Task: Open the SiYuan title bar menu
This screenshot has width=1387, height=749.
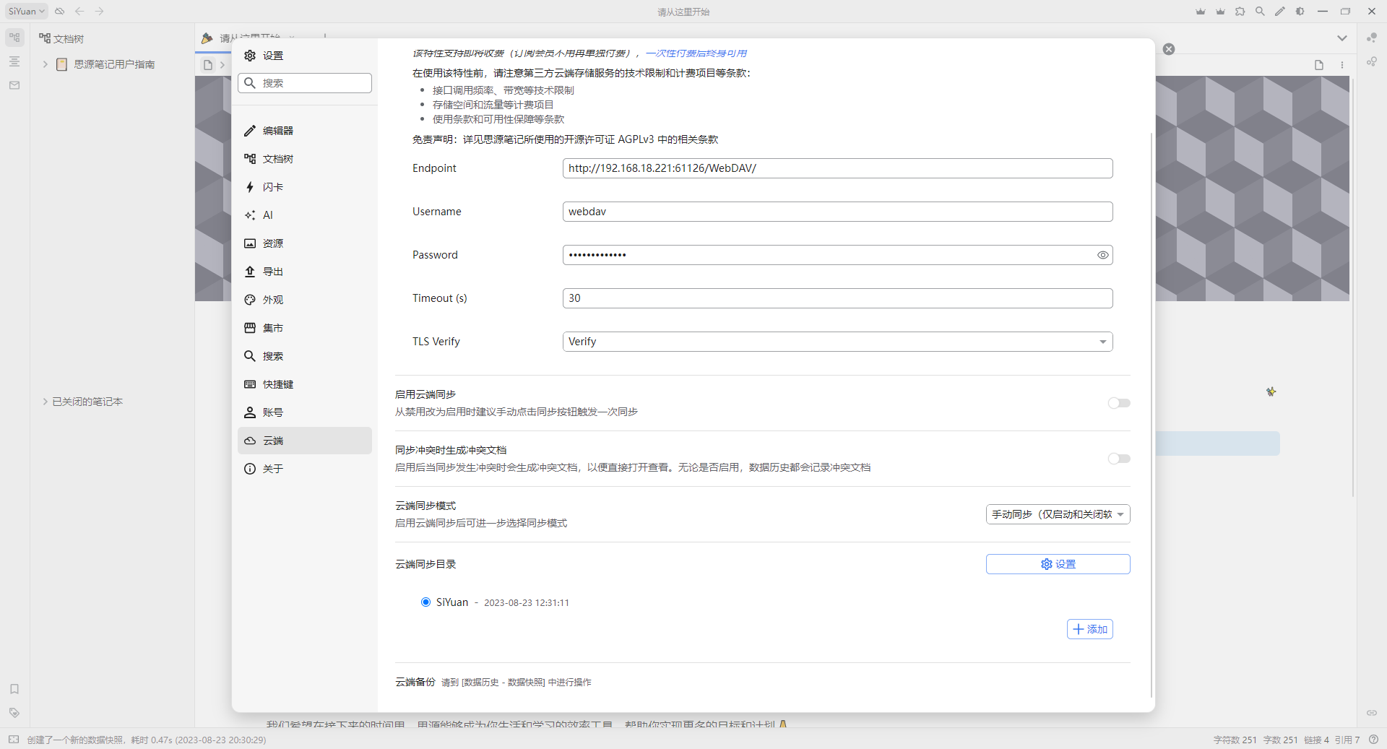Action: [x=25, y=11]
